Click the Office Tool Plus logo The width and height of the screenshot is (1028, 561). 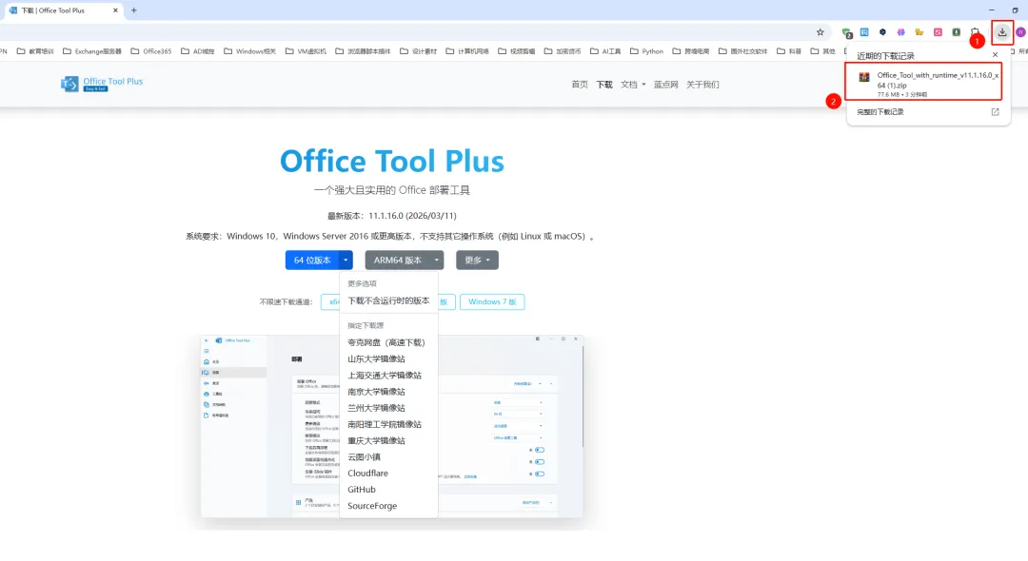pyautogui.click(x=102, y=84)
